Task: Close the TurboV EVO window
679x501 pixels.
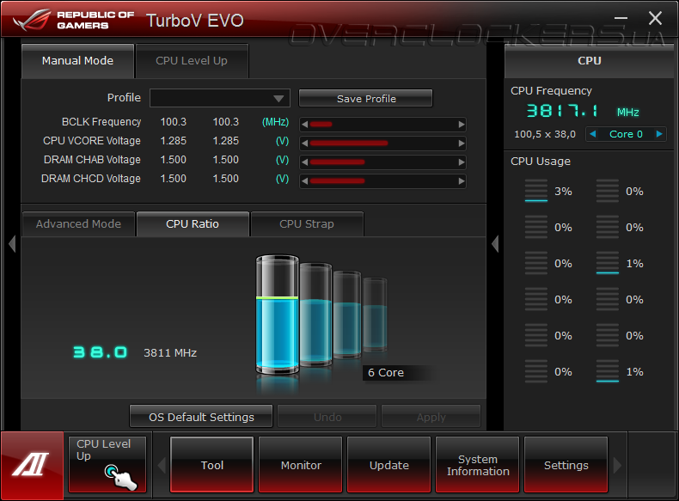Action: click(655, 18)
